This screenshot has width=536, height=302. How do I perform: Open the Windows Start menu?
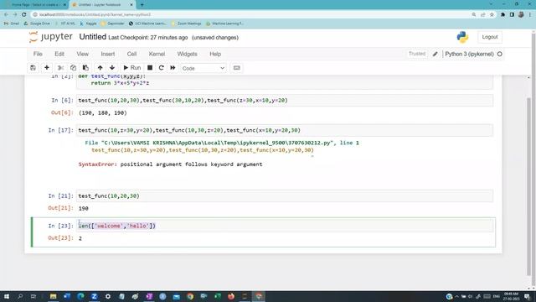6,296
